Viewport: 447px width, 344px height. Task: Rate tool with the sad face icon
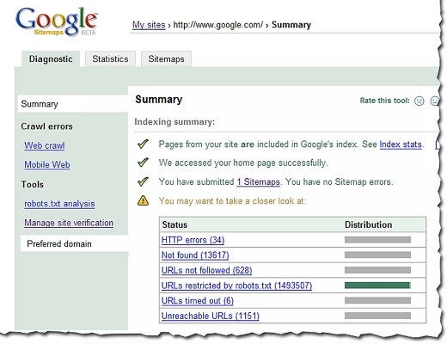[419, 101]
